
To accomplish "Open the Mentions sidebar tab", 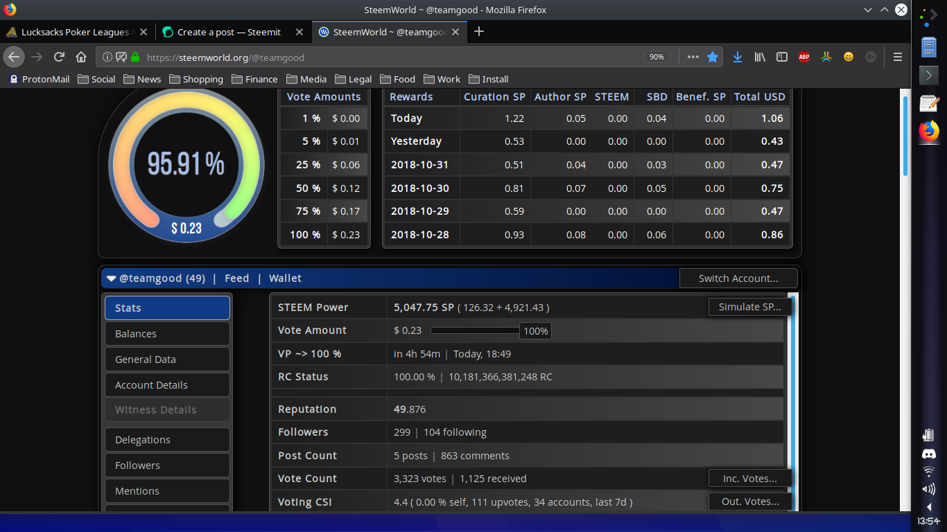I will tap(167, 491).
